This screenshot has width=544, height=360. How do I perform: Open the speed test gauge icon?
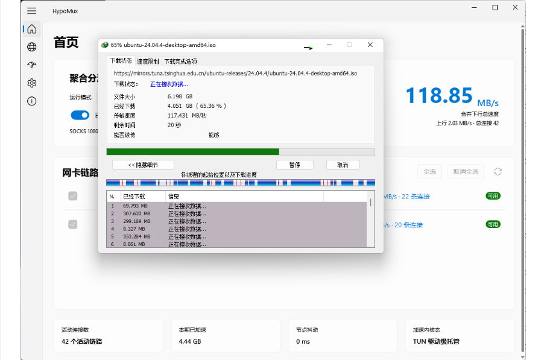click(x=31, y=65)
